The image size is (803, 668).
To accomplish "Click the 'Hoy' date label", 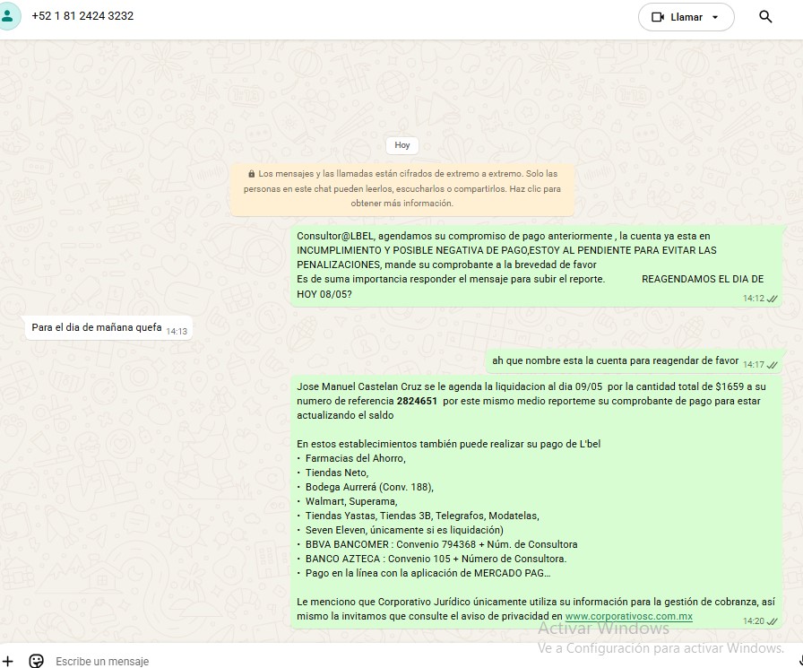I will (402, 145).
